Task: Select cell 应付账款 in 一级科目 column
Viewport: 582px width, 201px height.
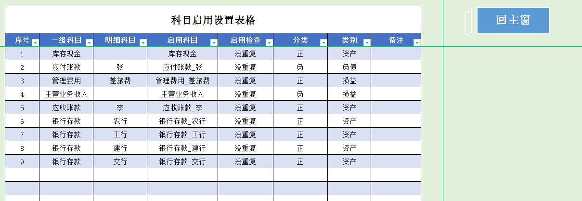Action: point(66,67)
